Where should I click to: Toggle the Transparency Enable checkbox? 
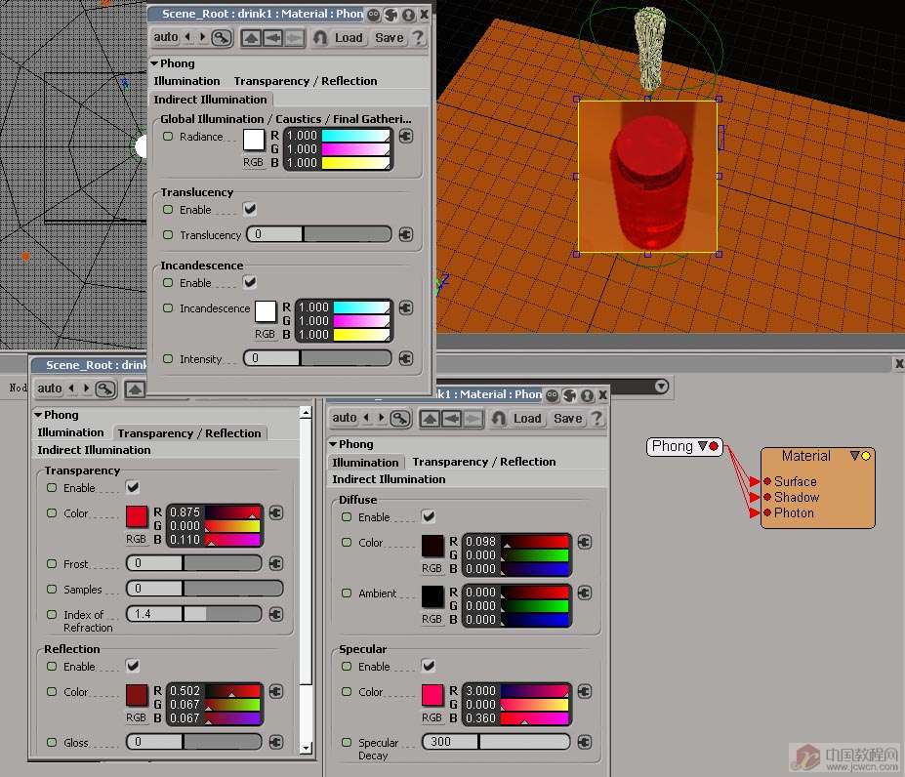pyautogui.click(x=132, y=487)
